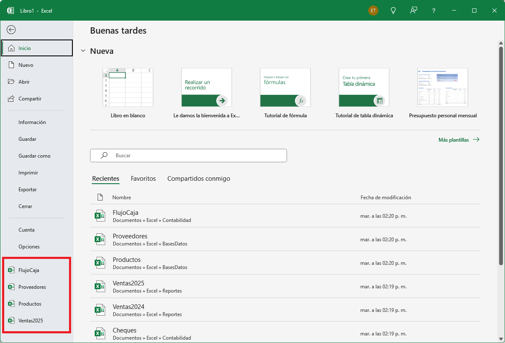The height and width of the screenshot is (343, 505).
Task: Click Excel icon of the Productos list row
Action: coord(100,263)
